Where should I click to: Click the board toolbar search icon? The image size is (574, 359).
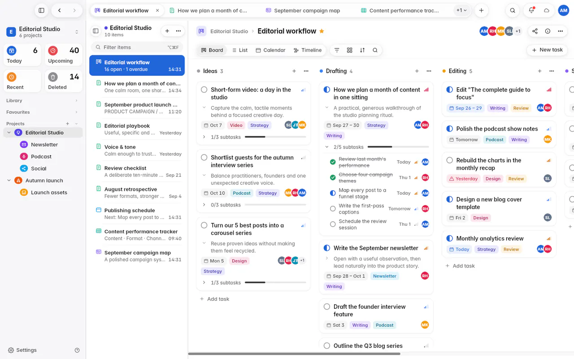pyautogui.click(x=375, y=50)
